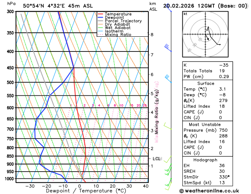This screenshot has width=251, height=194.
Task: Click the 'SREH' row label
Action: point(190,171)
